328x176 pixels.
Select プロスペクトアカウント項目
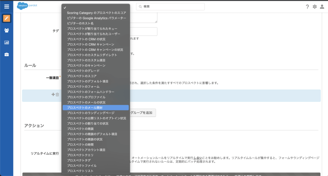(x=95, y=150)
